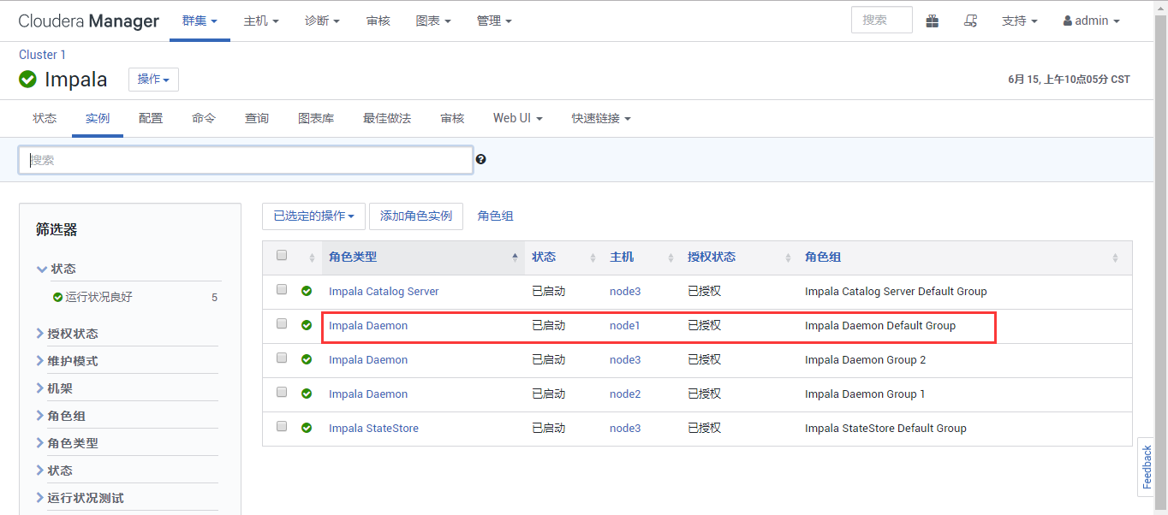Open the 管理 dropdown menu
1168x515 pixels.
coord(494,21)
